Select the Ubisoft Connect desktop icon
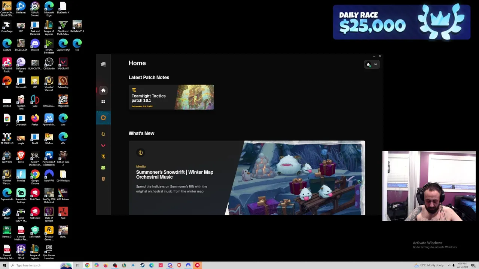Image resolution: width=479 pixels, height=269 pixels. [35, 9]
